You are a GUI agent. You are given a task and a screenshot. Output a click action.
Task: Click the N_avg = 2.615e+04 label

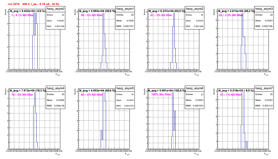(x=236, y=11)
